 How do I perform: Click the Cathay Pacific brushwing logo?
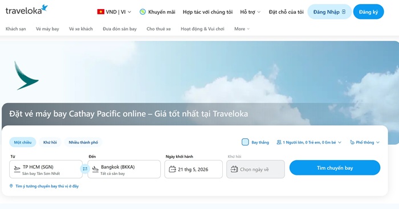pyautogui.click(x=26, y=76)
